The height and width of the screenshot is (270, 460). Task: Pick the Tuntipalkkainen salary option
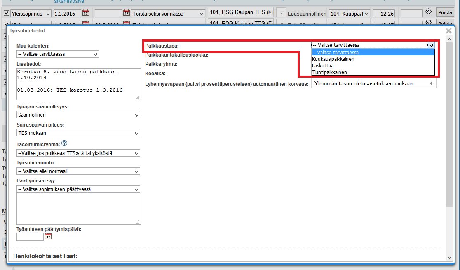[x=329, y=72]
